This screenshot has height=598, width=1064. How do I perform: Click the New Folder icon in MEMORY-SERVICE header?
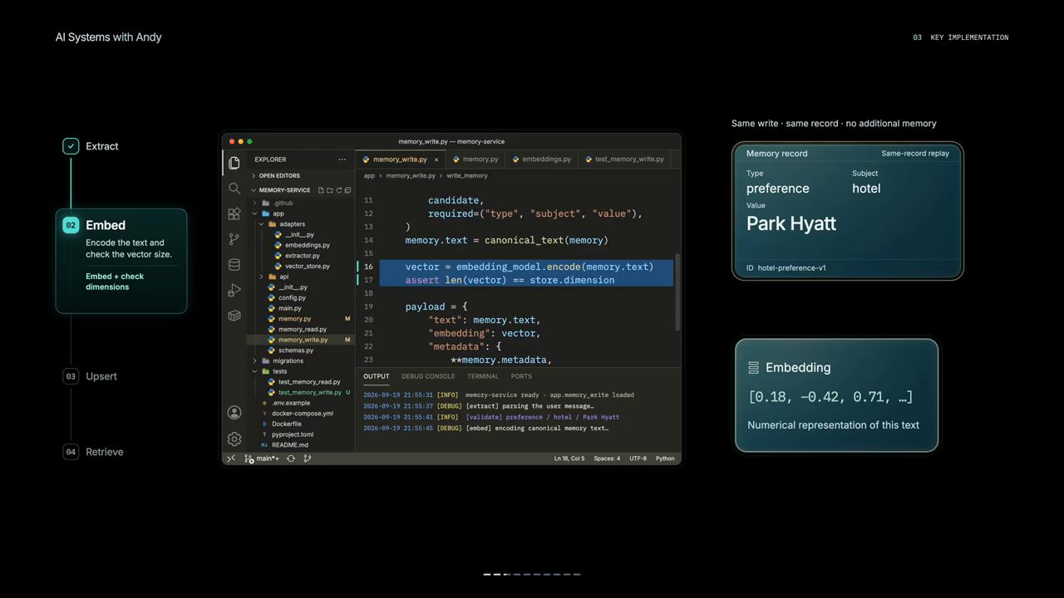[x=330, y=190]
